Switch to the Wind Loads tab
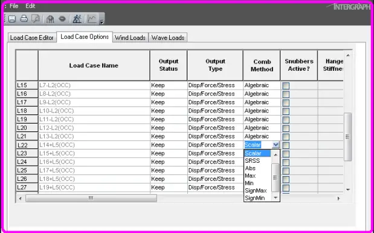 click(x=131, y=38)
